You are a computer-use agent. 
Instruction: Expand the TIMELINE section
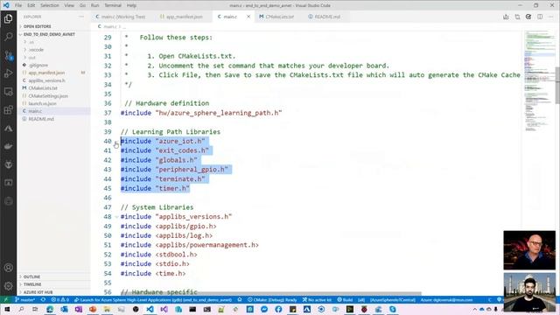click(32, 284)
